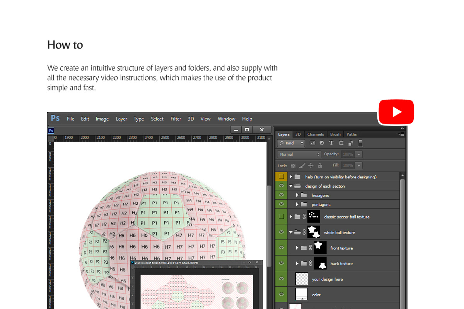This screenshot has height=309, width=464.
Task: Select the shape layer filter icon
Action: click(341, 143)
